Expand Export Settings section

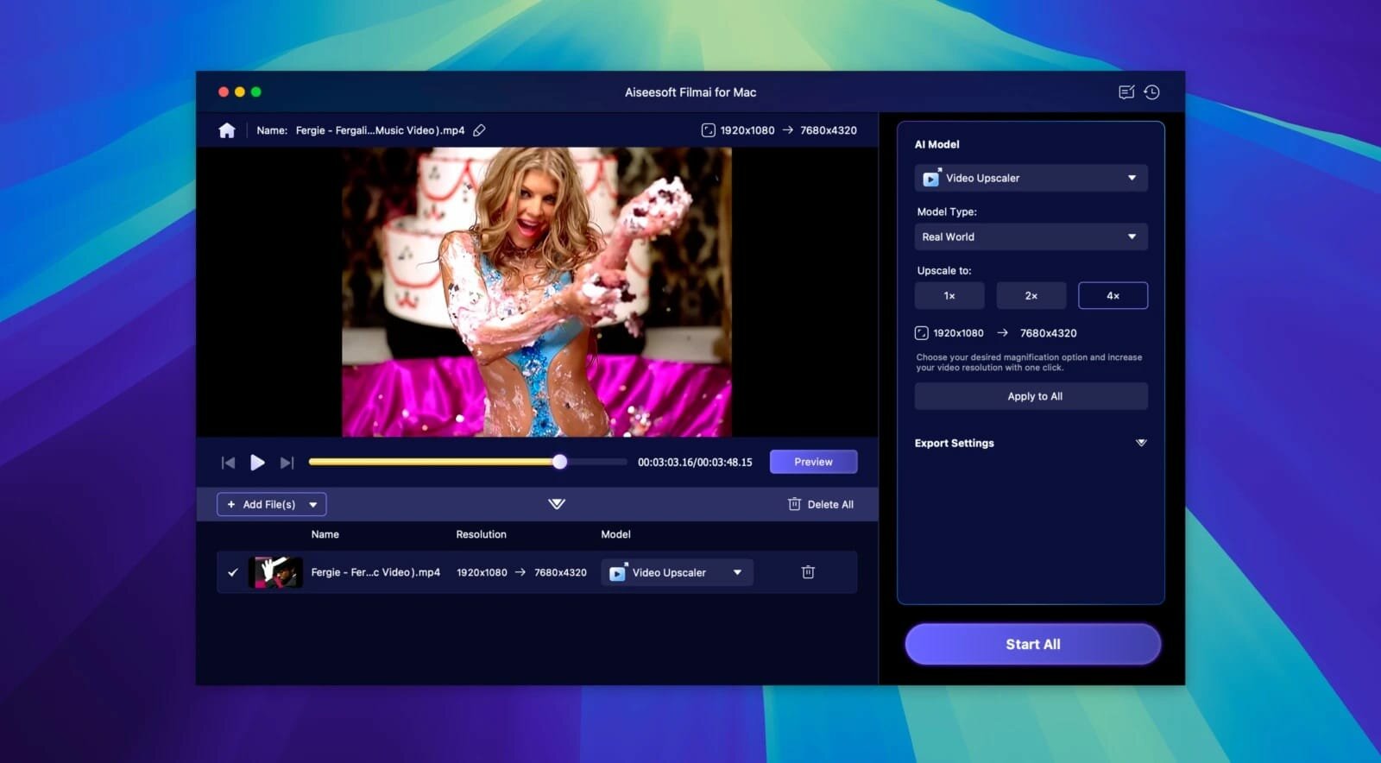click(x=1141, y=443)
